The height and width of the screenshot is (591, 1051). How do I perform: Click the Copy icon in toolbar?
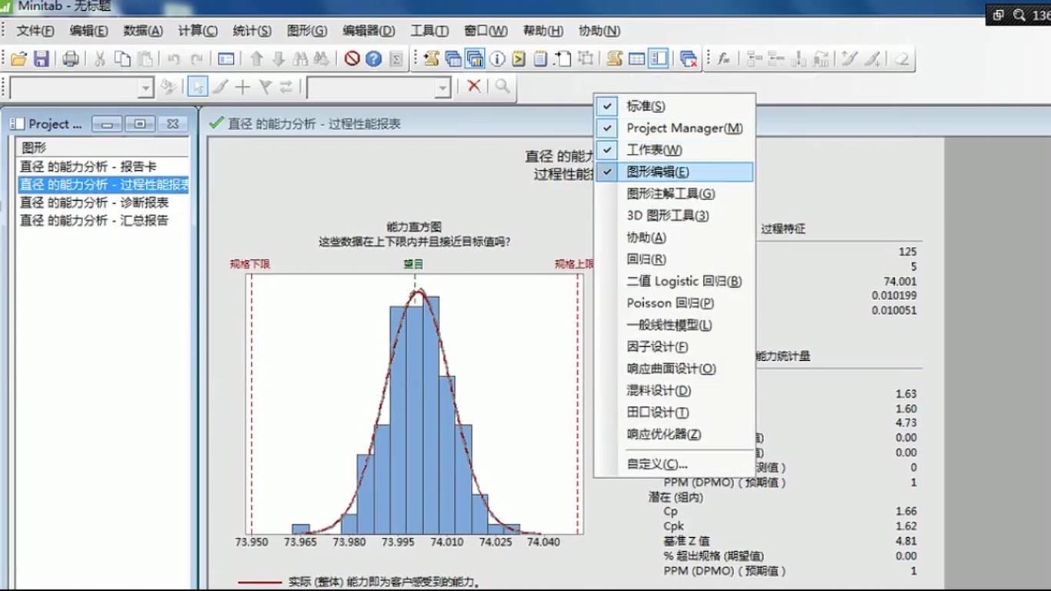(122, 58)
